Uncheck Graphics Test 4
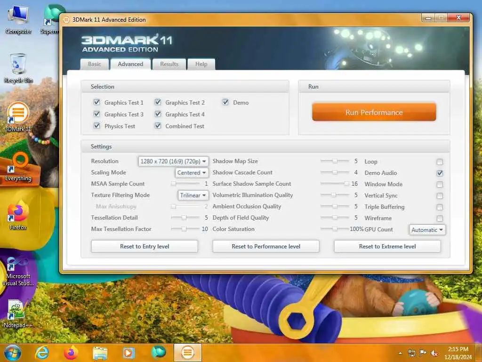 click(x=158, y=114)
